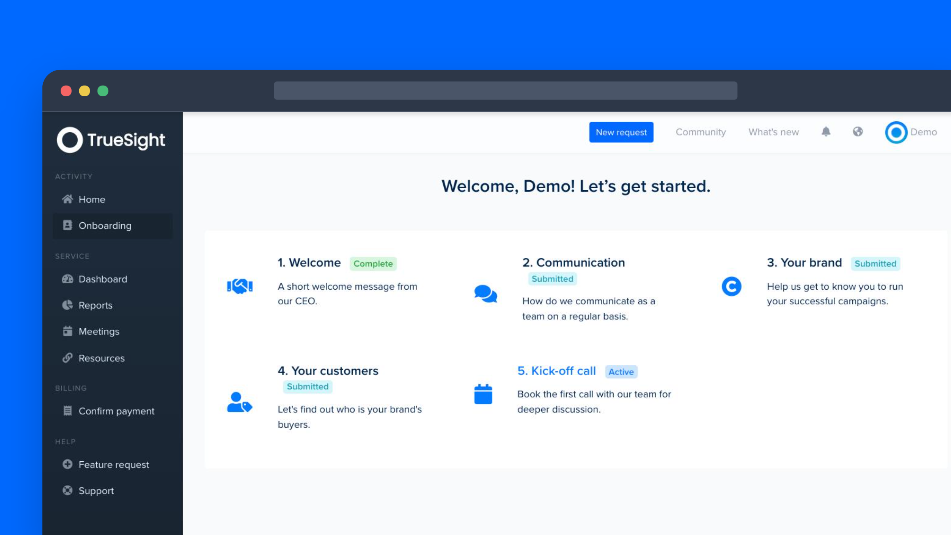
Task: Click the TrueSight logo
Action: pos(111,140)
